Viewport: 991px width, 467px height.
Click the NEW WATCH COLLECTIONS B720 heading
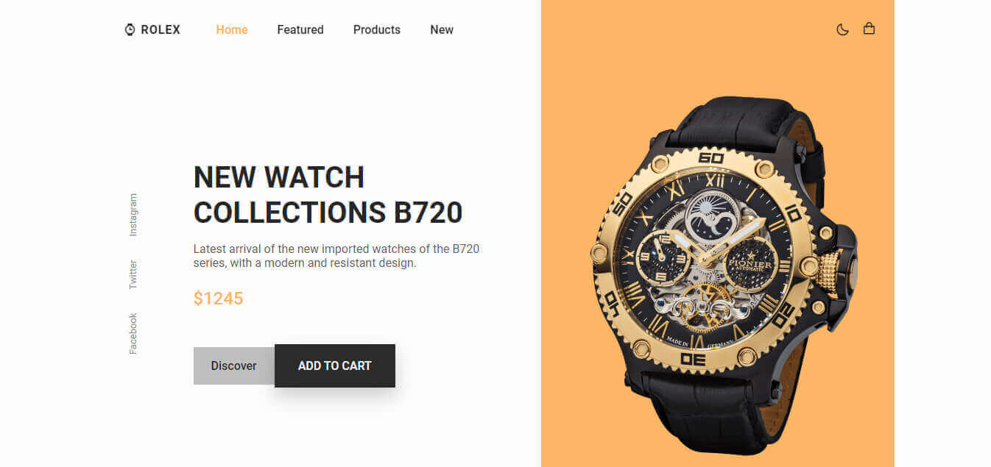point(328,195)
